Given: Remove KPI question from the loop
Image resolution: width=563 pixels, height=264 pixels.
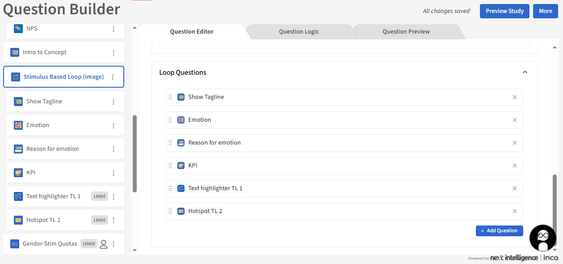Looking at the screenshot, I should tap(514, 166).
